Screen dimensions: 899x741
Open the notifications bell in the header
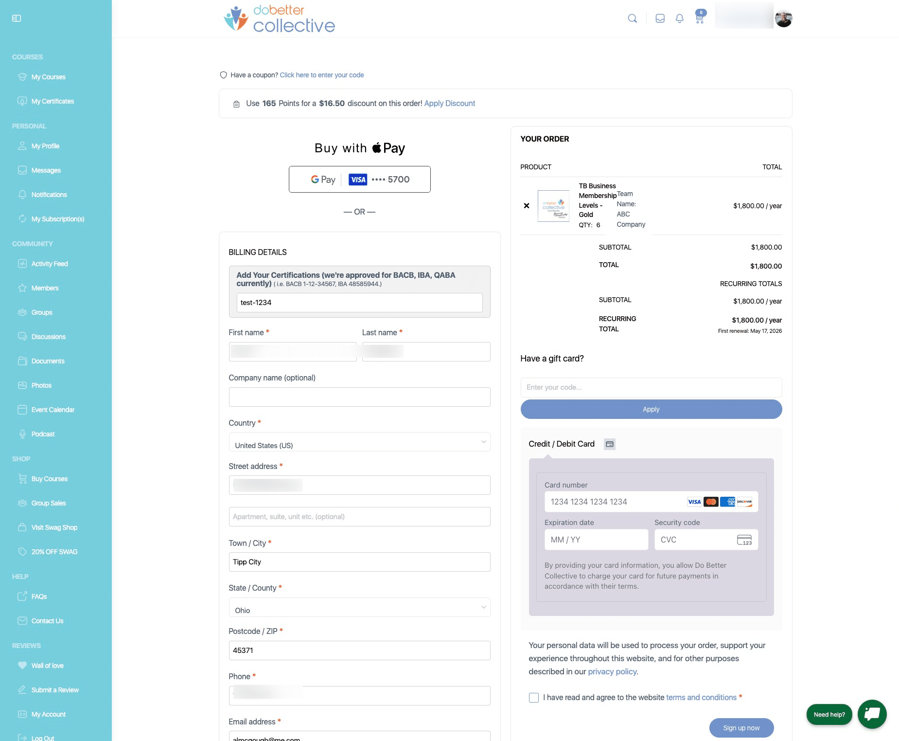coord(679,18)
